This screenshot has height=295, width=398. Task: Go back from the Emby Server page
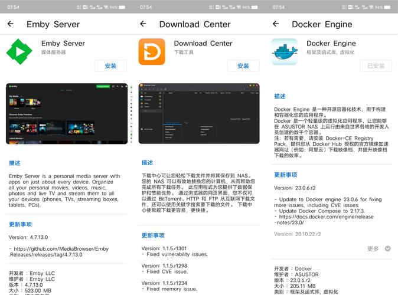(11, 24)
